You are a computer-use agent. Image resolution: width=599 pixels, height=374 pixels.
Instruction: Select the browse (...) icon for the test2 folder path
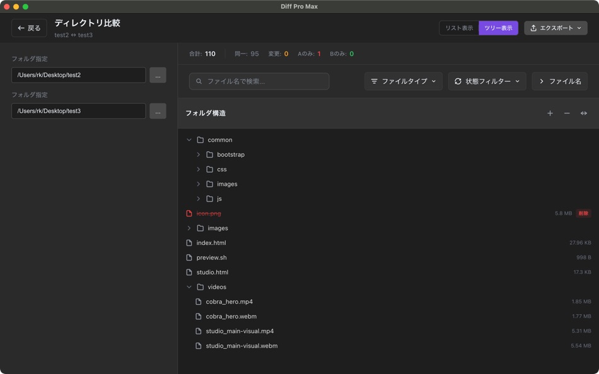(x=158, y=74)
